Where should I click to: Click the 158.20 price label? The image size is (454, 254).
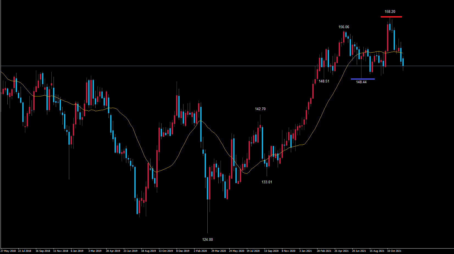tap(390, 12)
